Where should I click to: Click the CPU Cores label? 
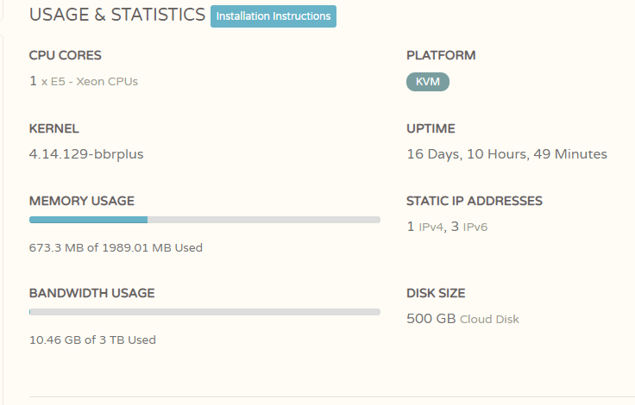click(x=66, y=55)
